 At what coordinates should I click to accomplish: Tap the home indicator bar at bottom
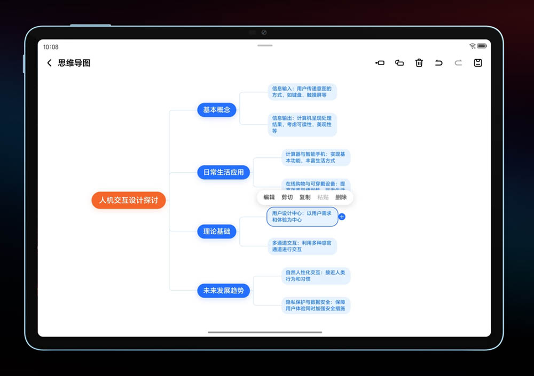click(265, 332)
